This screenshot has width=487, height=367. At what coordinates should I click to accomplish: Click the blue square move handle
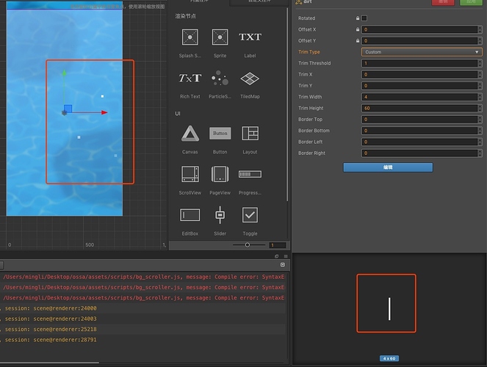[68, 109]
